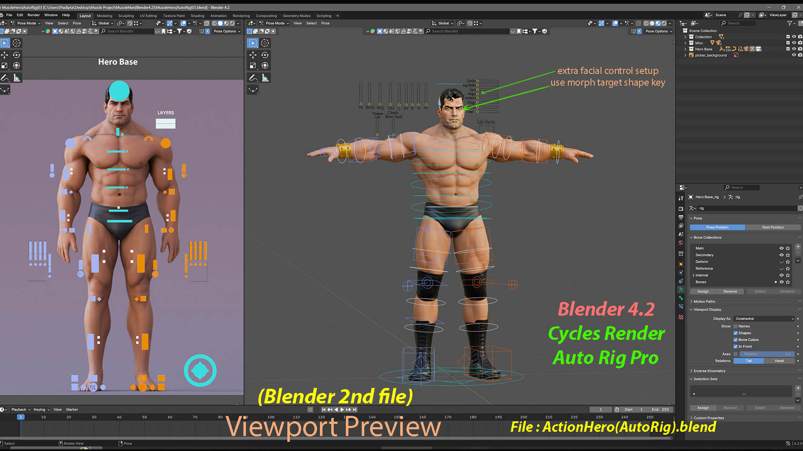Activate Select Box tool in the Hero Base picker viewport

5,43
